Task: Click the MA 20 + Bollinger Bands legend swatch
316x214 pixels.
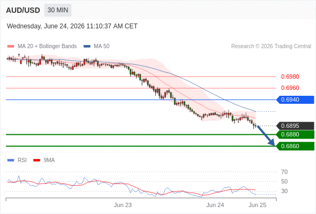Action: coord(11,47)
